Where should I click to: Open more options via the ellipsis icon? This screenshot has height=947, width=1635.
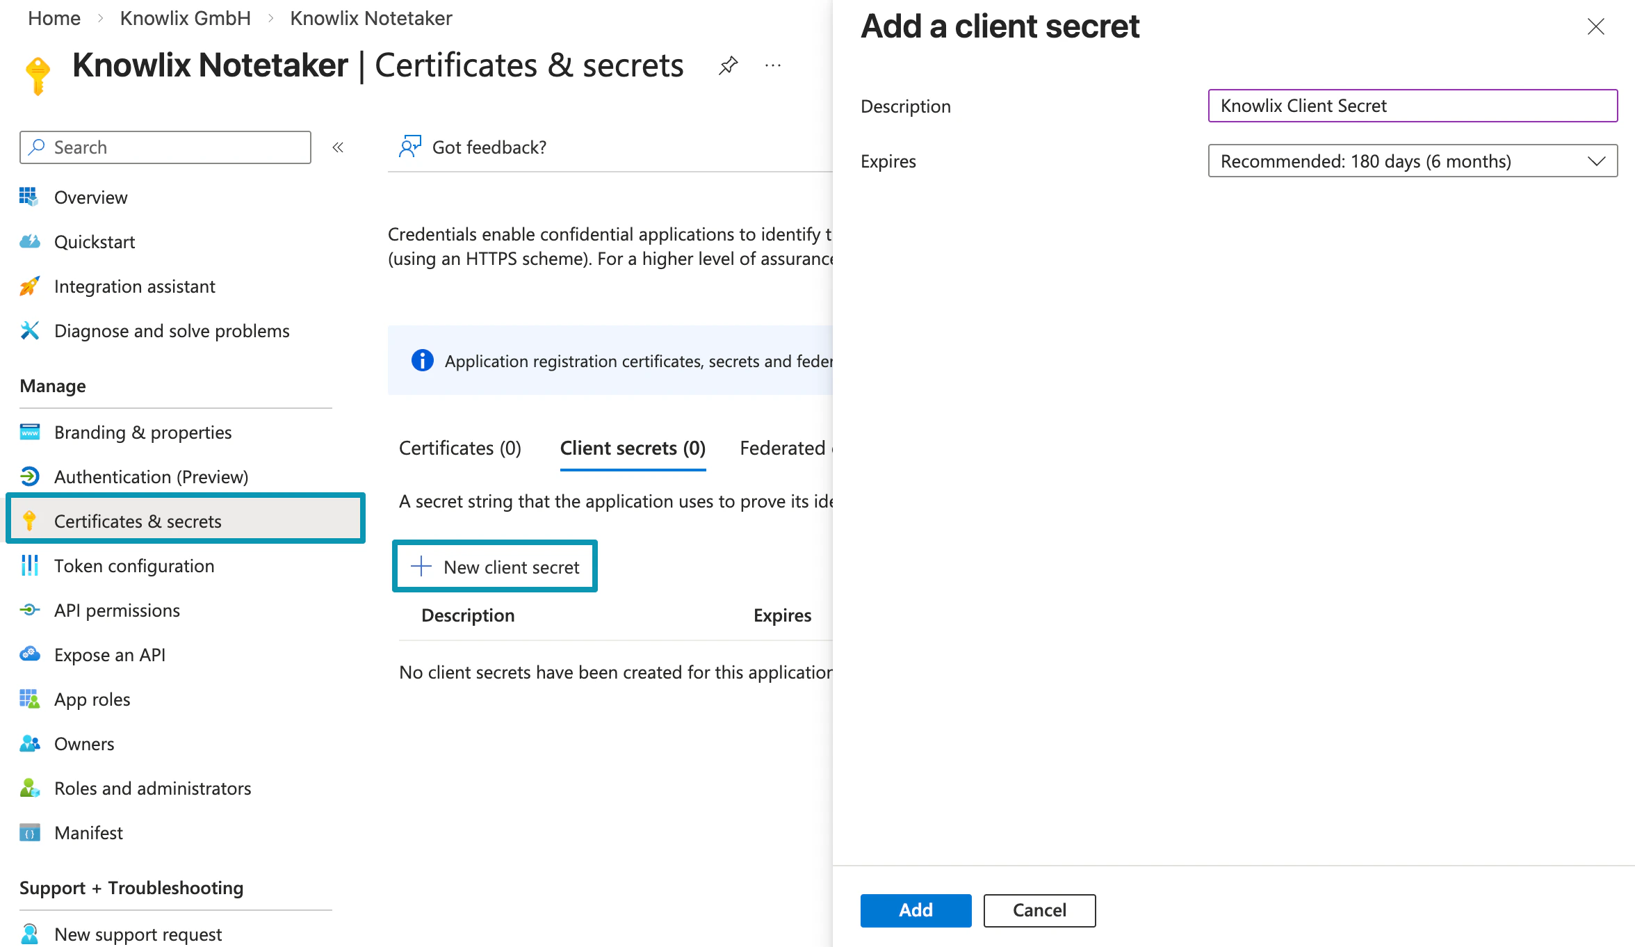773,65
